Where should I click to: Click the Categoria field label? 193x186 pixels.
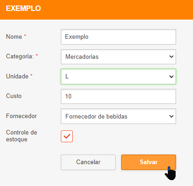20,57
